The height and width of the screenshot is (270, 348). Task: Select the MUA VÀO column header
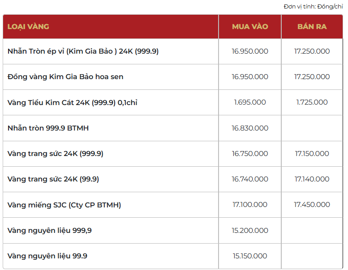click(250, 26)
